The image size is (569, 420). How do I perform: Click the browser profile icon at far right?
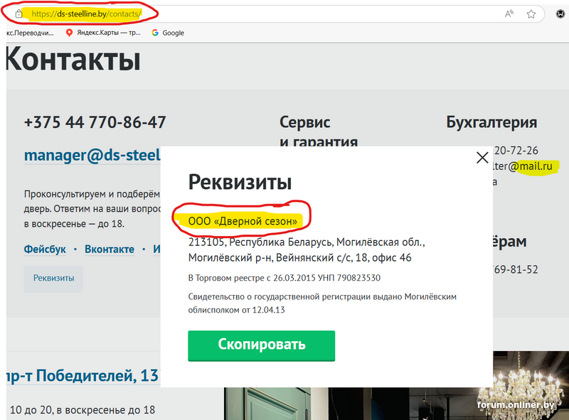(x=560, y=14)
